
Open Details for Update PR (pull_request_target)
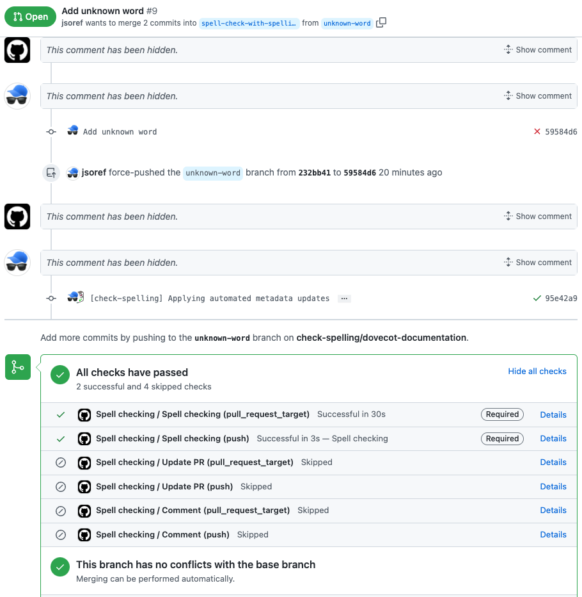click(x=553, y=462)
